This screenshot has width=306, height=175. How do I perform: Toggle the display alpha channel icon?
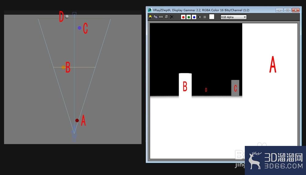tap(199, 17)
